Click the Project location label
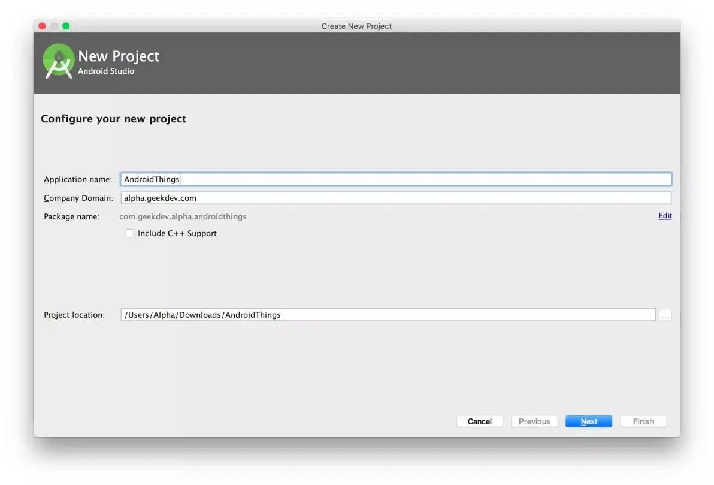Viewport: 714px width, 485px height. tap(74, 315)
